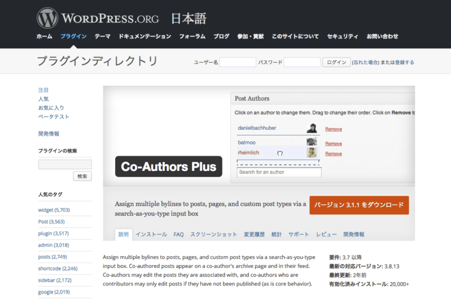451x299 pixels.
Task: Select the スクリーンショット tab
Action: [x=214, y=234]
